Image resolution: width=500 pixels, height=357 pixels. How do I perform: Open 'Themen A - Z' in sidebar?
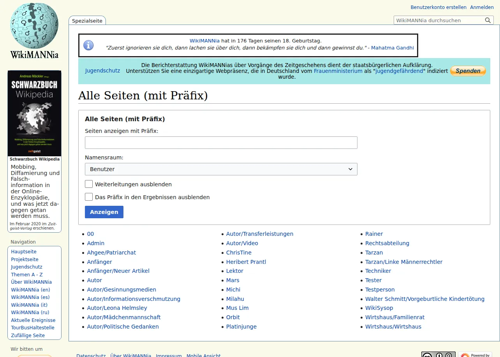(x=27, y=275)
